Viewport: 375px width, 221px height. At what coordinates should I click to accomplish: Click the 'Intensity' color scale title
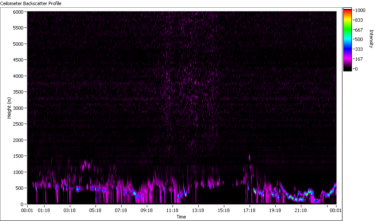pos(371,39)
